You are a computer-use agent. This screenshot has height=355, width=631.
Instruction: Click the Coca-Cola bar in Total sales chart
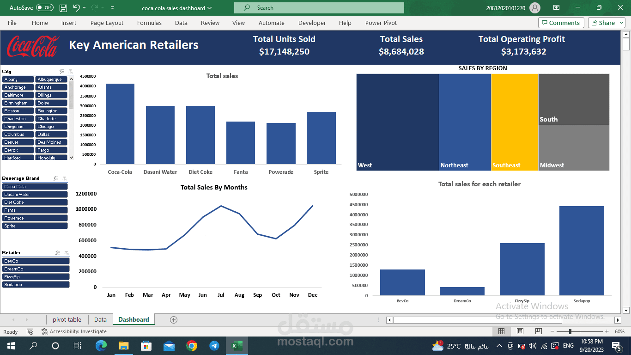[x=120, y=124]
